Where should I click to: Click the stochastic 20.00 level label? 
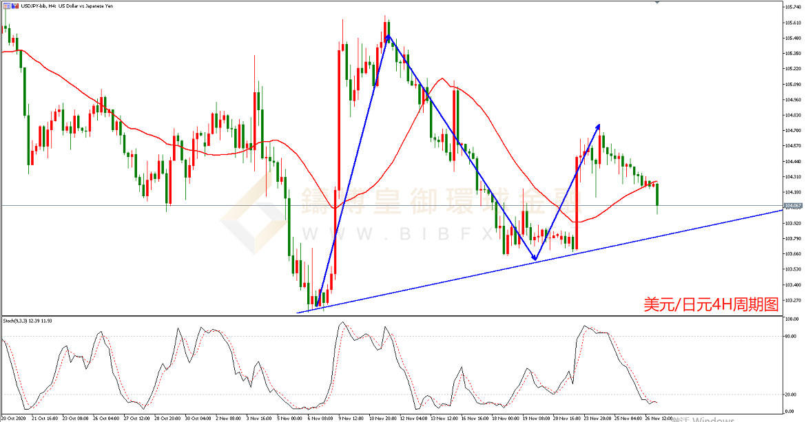tap(791, 394)
